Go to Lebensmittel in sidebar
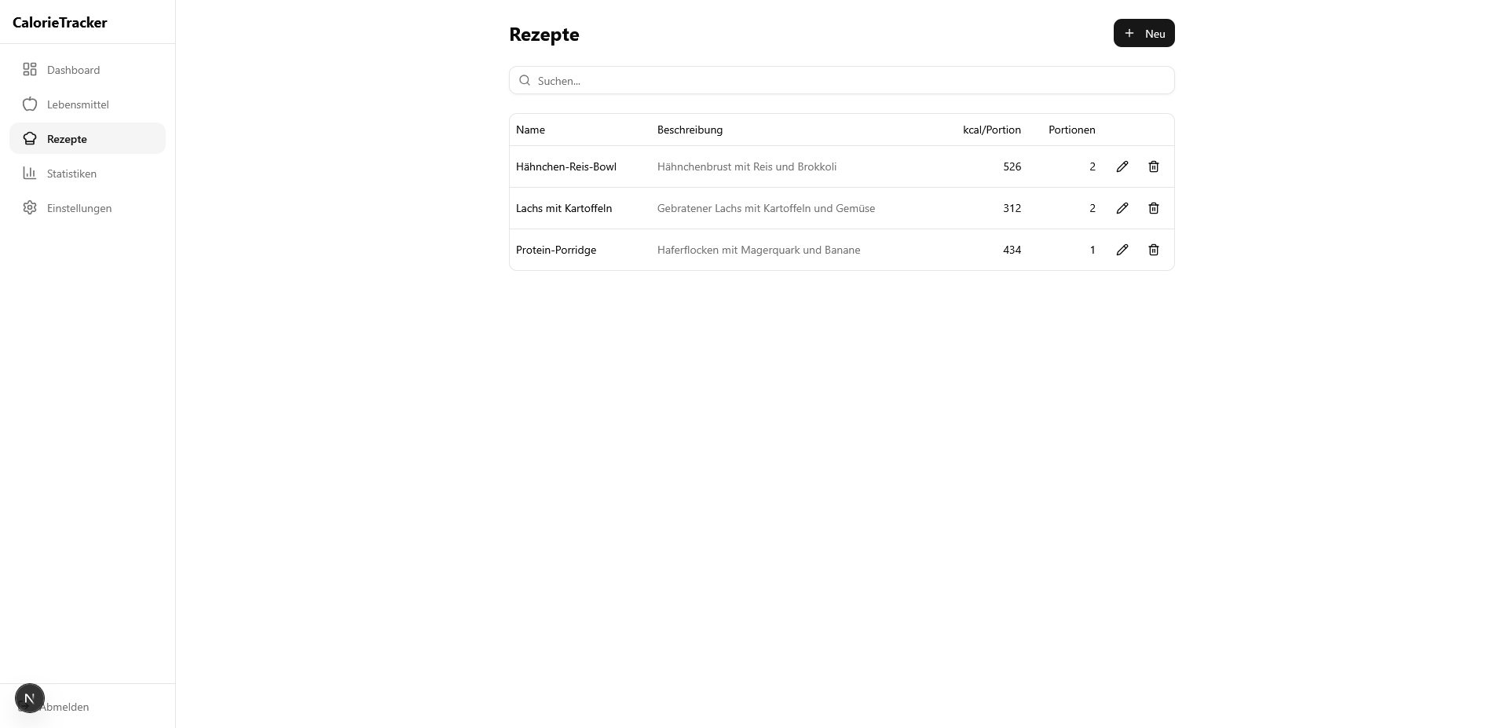This screenshot has width=1508, height=728. coord(78,104)
